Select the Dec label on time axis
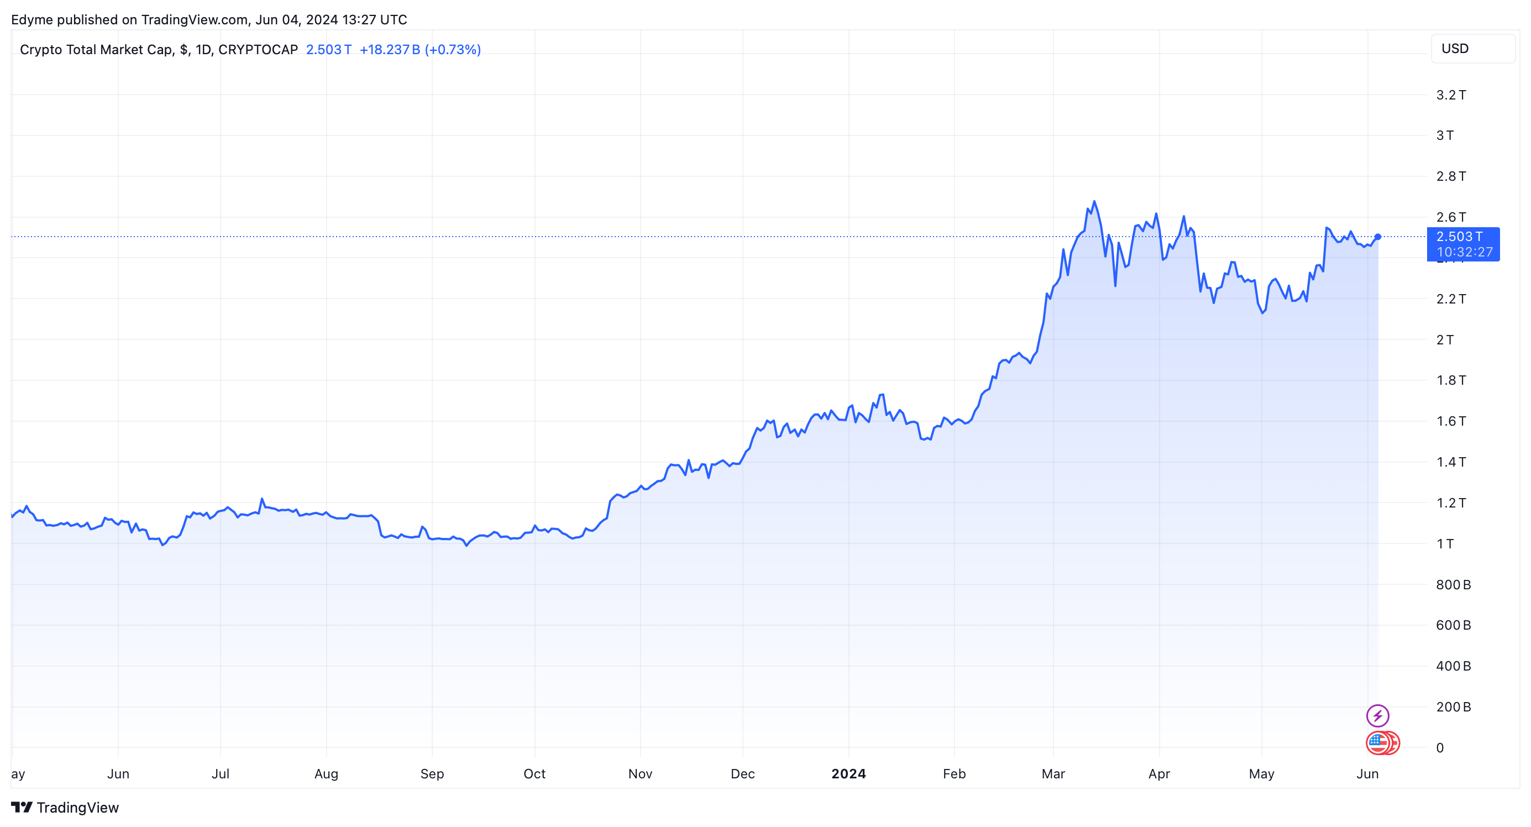 [742, 773]
